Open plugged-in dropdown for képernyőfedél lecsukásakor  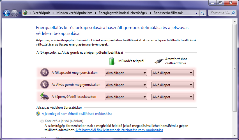(x=172, y=97)
